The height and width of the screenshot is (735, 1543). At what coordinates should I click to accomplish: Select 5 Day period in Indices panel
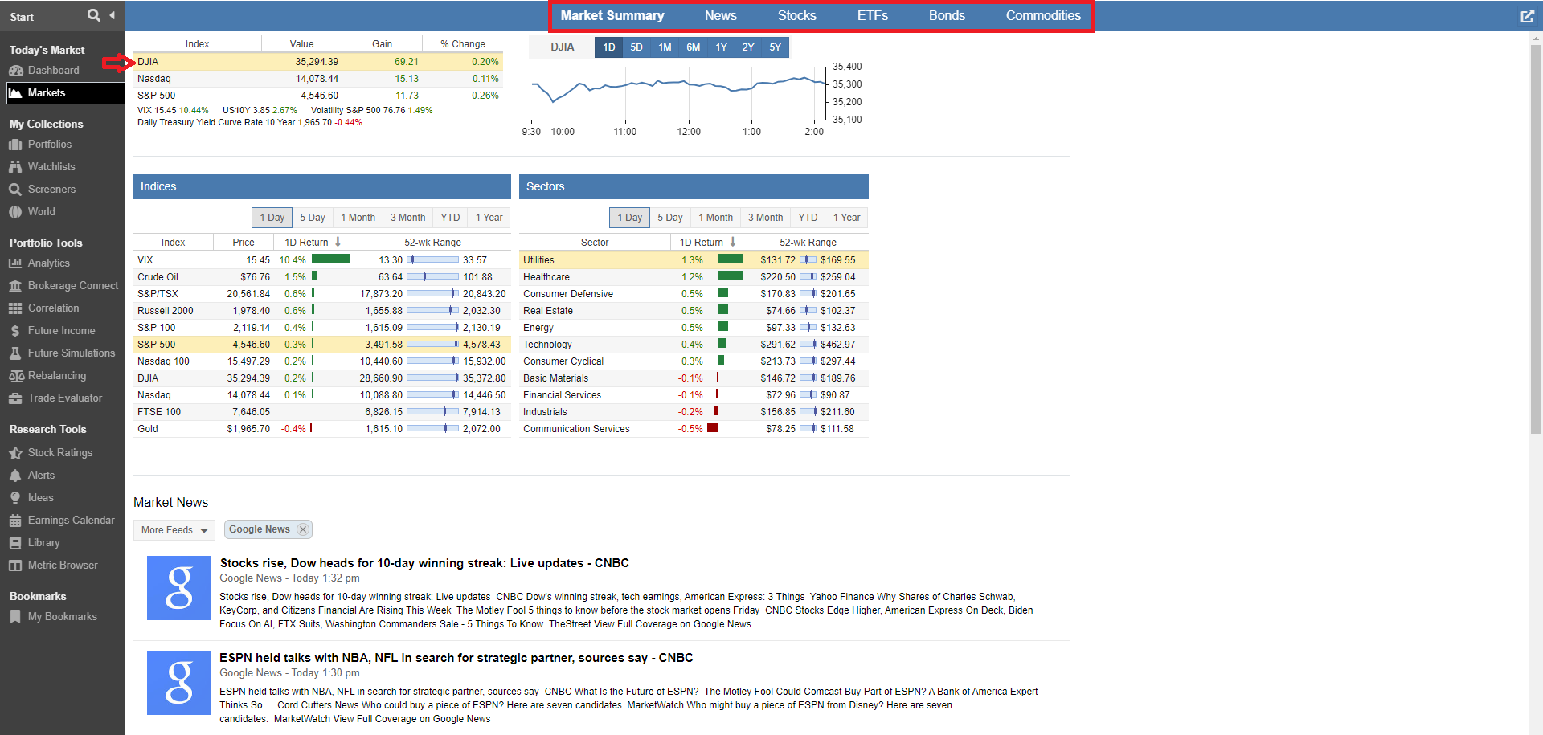(313, 218)
